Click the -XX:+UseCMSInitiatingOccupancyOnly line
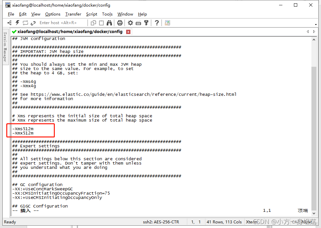Viewport: 321px width, 228px height. [57, 198]
